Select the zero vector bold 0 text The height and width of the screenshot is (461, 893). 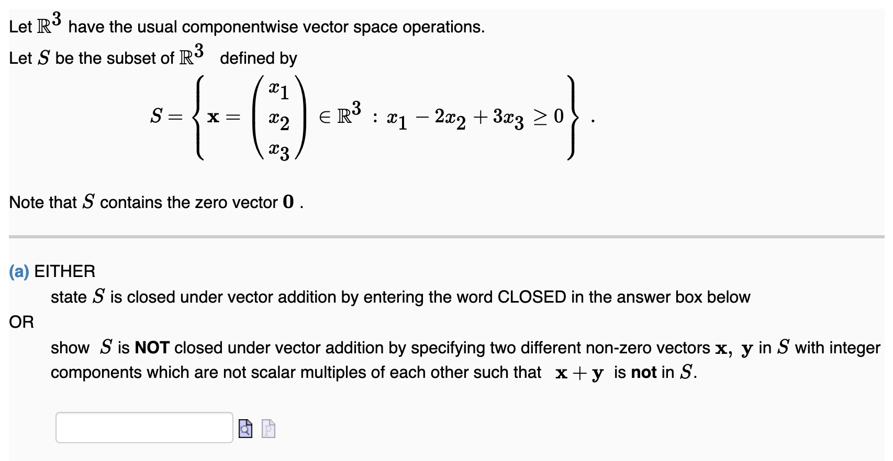tap(287, 202)
